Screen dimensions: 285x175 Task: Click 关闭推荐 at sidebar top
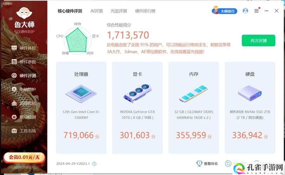pos(7,3)
